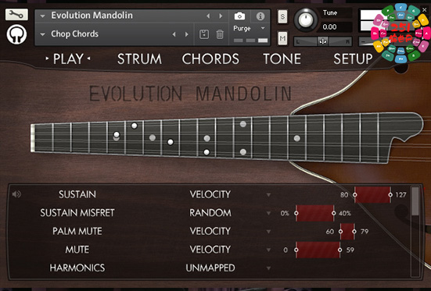The height and width of the screenshot is (291, 431).
Task: Click the UNMAPPED text for HARMONICS
Action: click(x=210, y=268)
